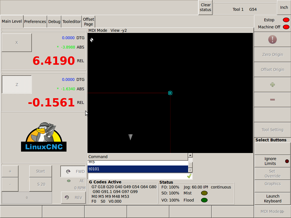Click the spindle at-speed indicator LED

click(x=69, y=181)
